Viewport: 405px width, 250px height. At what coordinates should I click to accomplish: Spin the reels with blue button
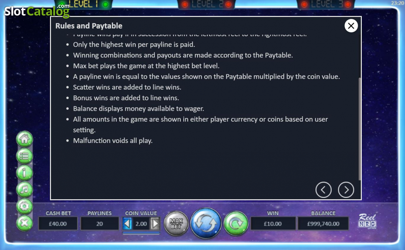coord(206,224)
